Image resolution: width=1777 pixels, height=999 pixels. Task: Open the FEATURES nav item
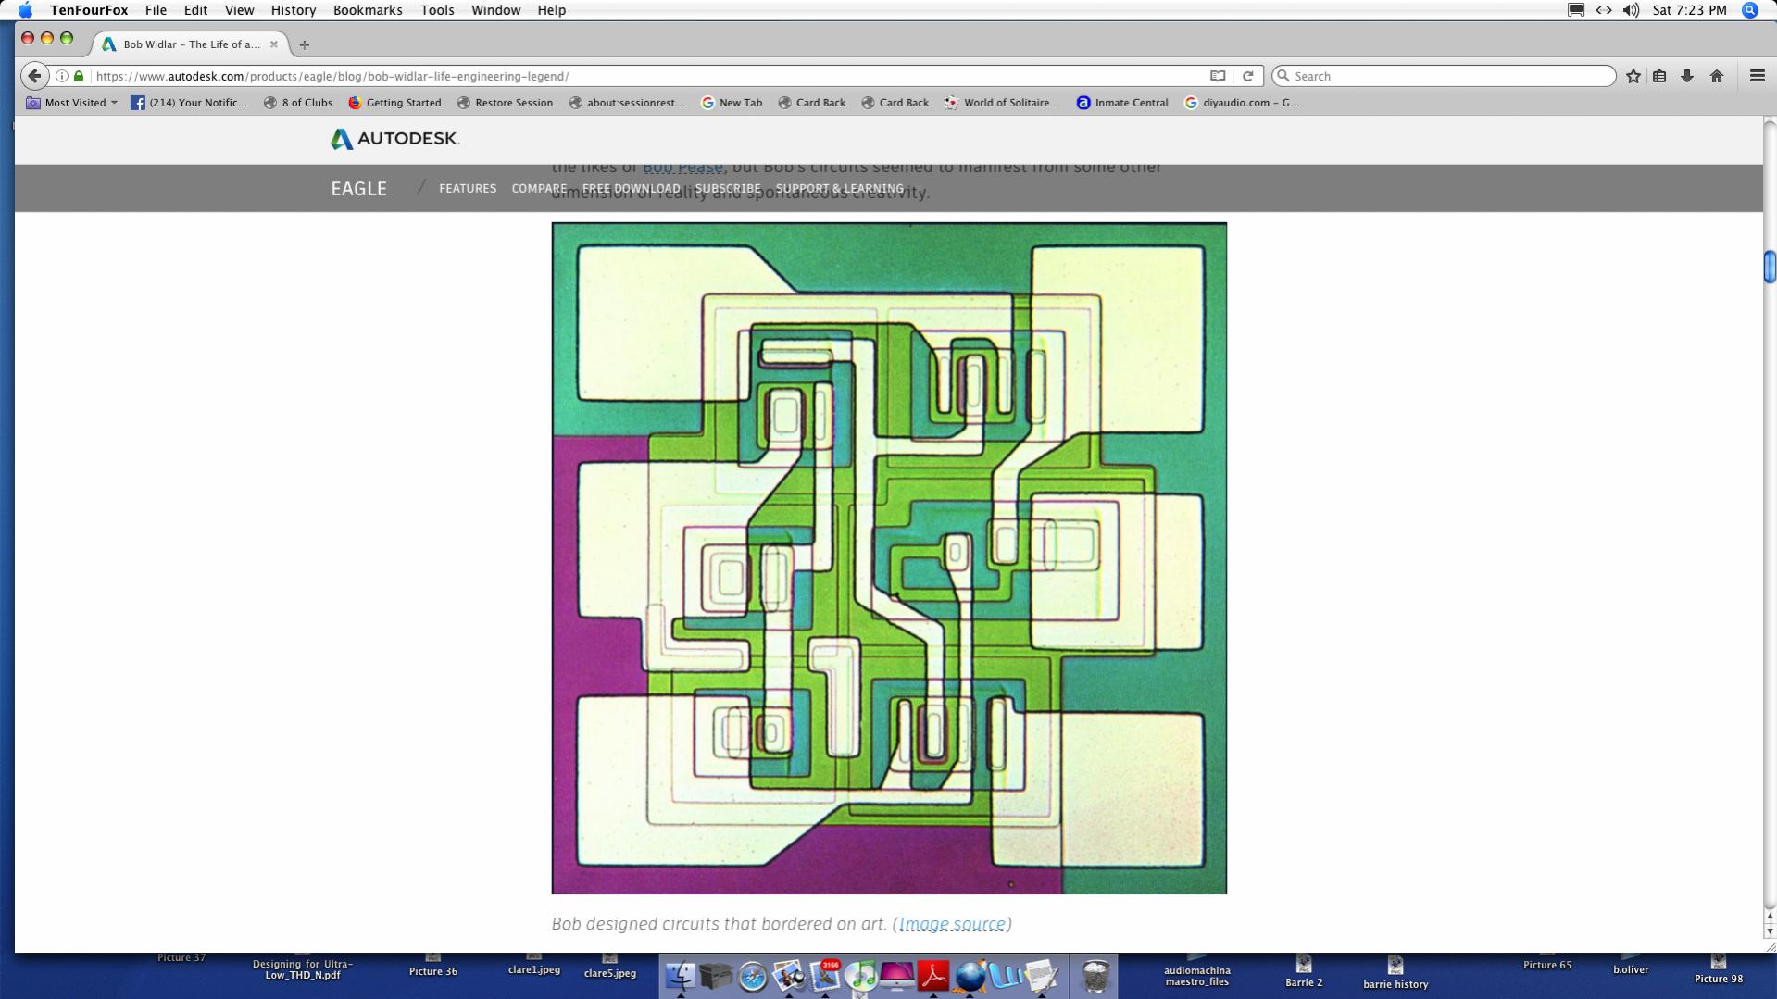468,189
